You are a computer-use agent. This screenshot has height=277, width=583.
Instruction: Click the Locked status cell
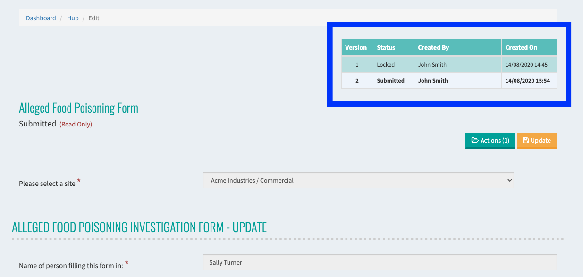394,65
